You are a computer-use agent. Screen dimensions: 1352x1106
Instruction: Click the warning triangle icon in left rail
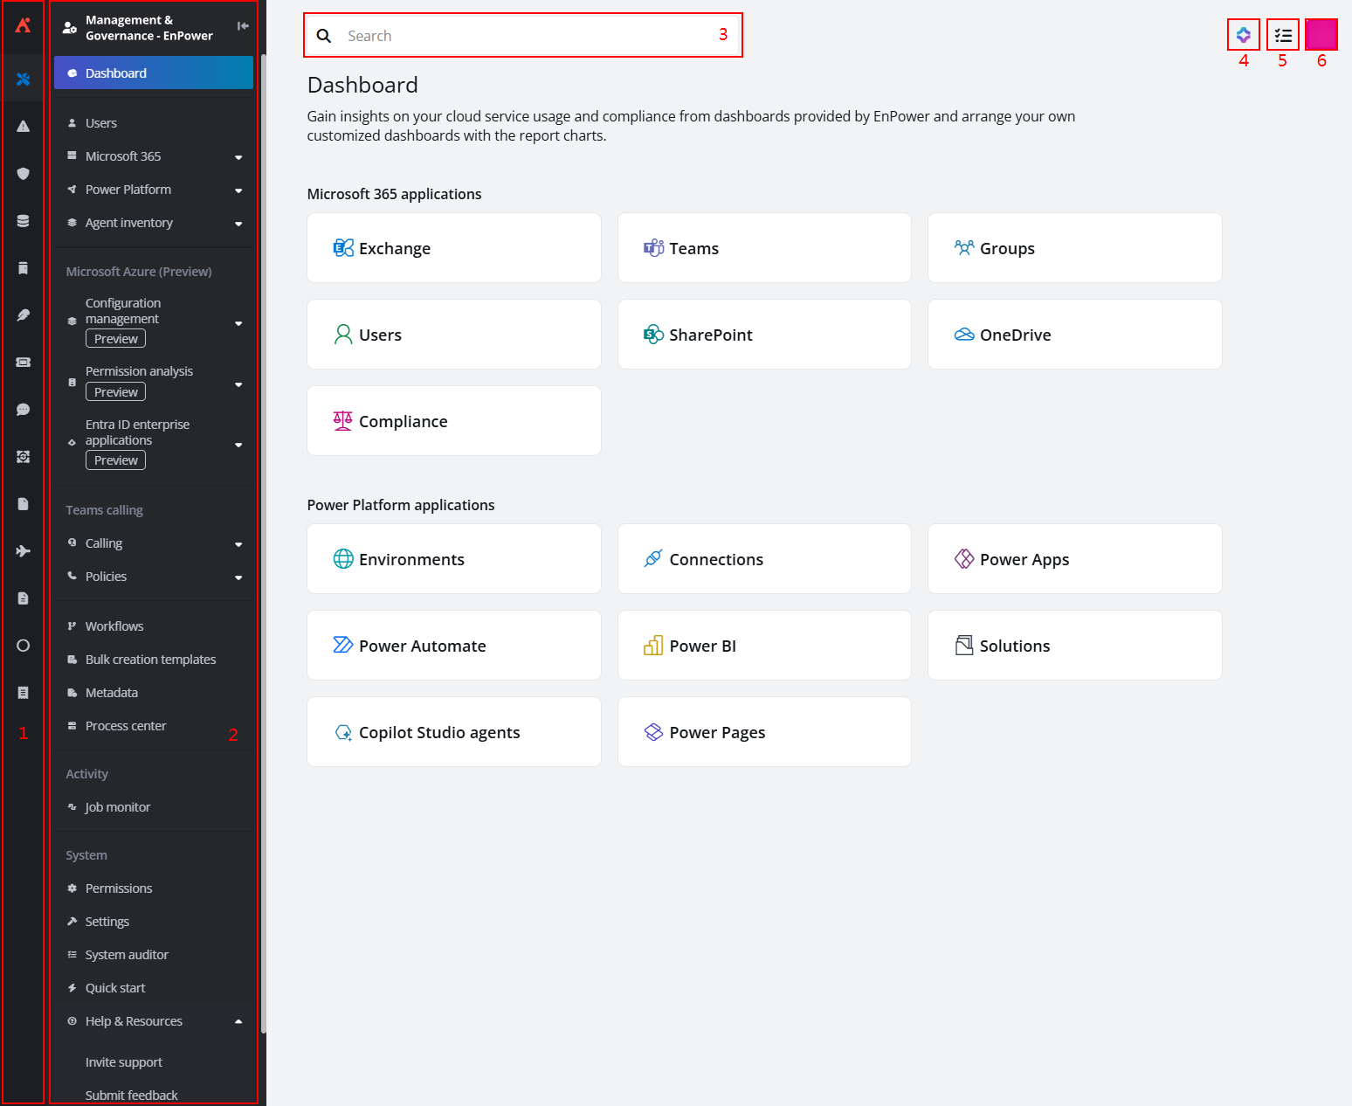[23, 127]
